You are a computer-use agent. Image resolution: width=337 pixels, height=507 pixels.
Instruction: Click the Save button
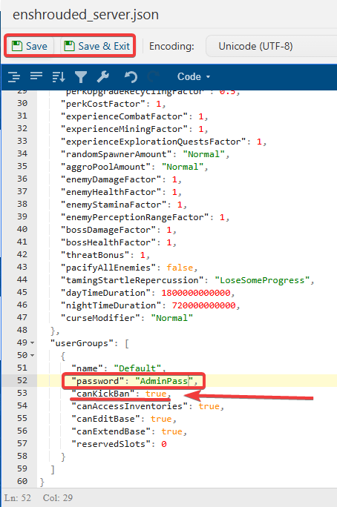point(30,46)
